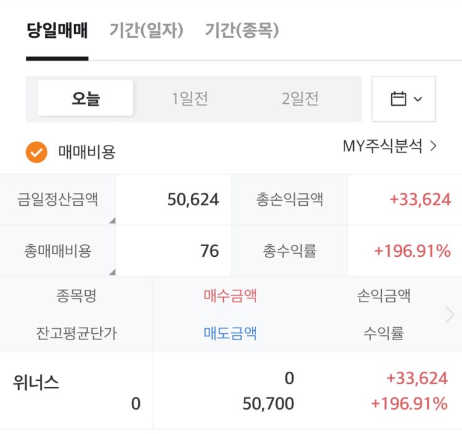Tap the 잔고평균단가 column header
The width and height of the screenshot is (462, 434).
pyautogui.click(x=76, y=333)
